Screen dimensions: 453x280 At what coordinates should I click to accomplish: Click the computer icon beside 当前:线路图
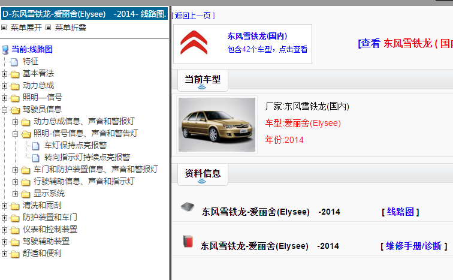click(5, 49)
